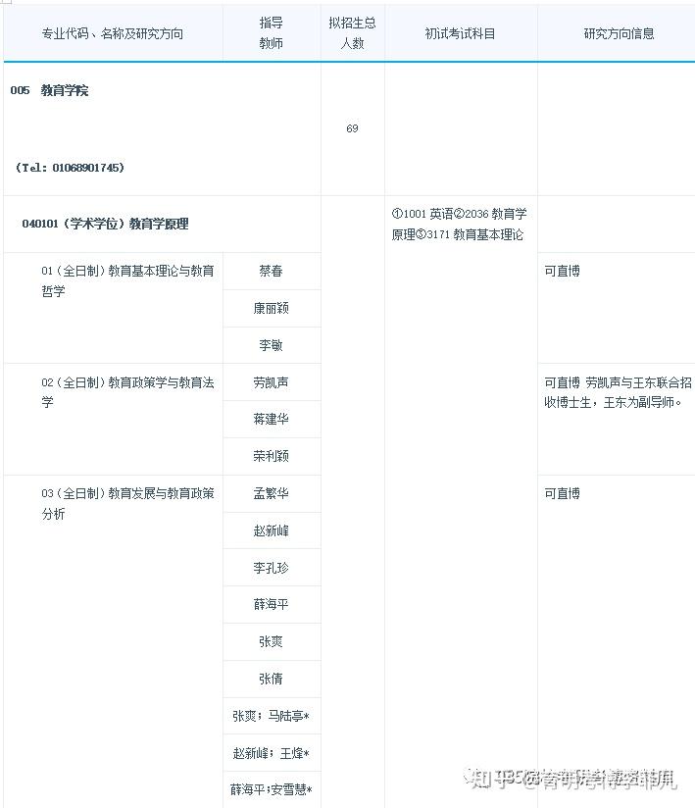
Task: Click advisor name 张倩
Action: point(271,679)
